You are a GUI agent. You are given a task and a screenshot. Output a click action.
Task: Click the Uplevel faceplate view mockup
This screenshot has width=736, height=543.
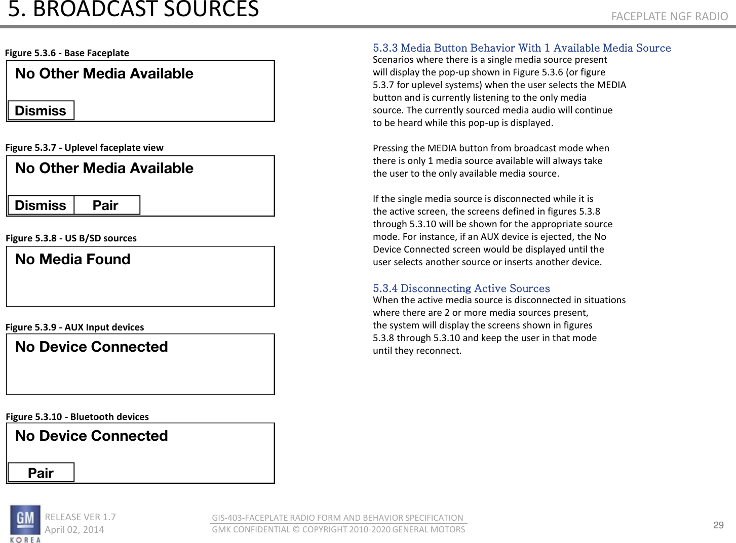[140, 185]
